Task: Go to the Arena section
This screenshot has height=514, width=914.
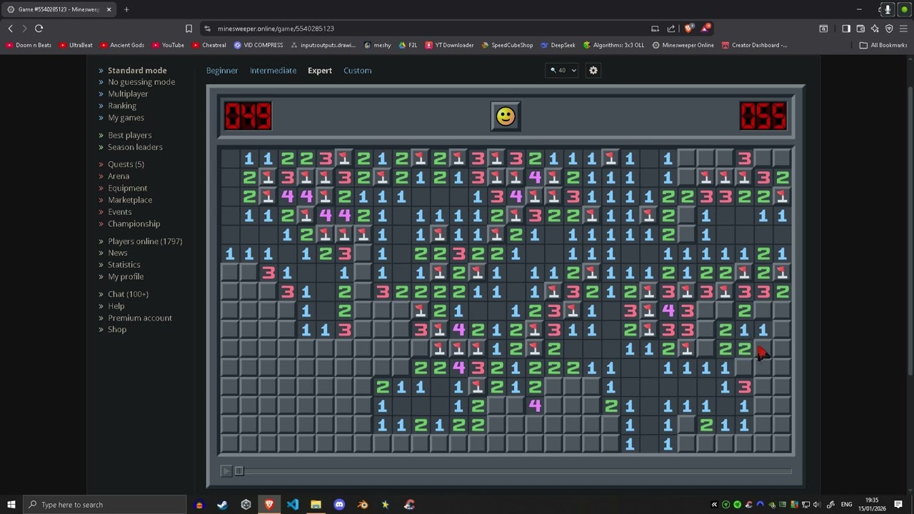Action: [119, 176]
